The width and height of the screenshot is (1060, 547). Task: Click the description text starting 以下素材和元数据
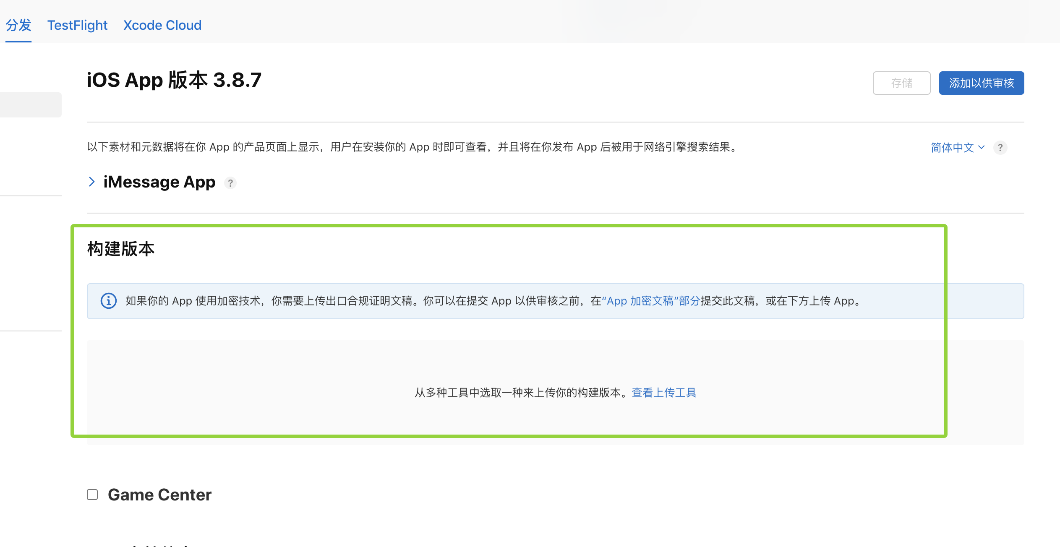(411, 147)
